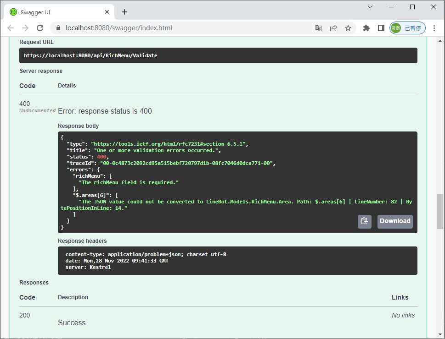Click the date response header line

[117, 261]
